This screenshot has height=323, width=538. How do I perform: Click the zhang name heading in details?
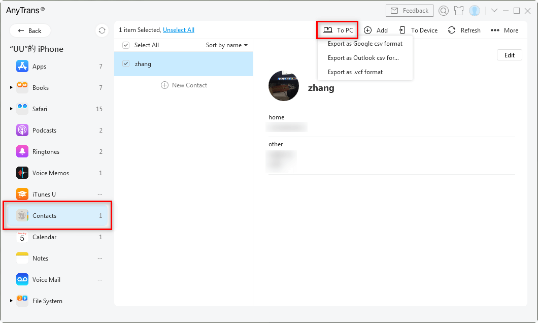point(321,88)
